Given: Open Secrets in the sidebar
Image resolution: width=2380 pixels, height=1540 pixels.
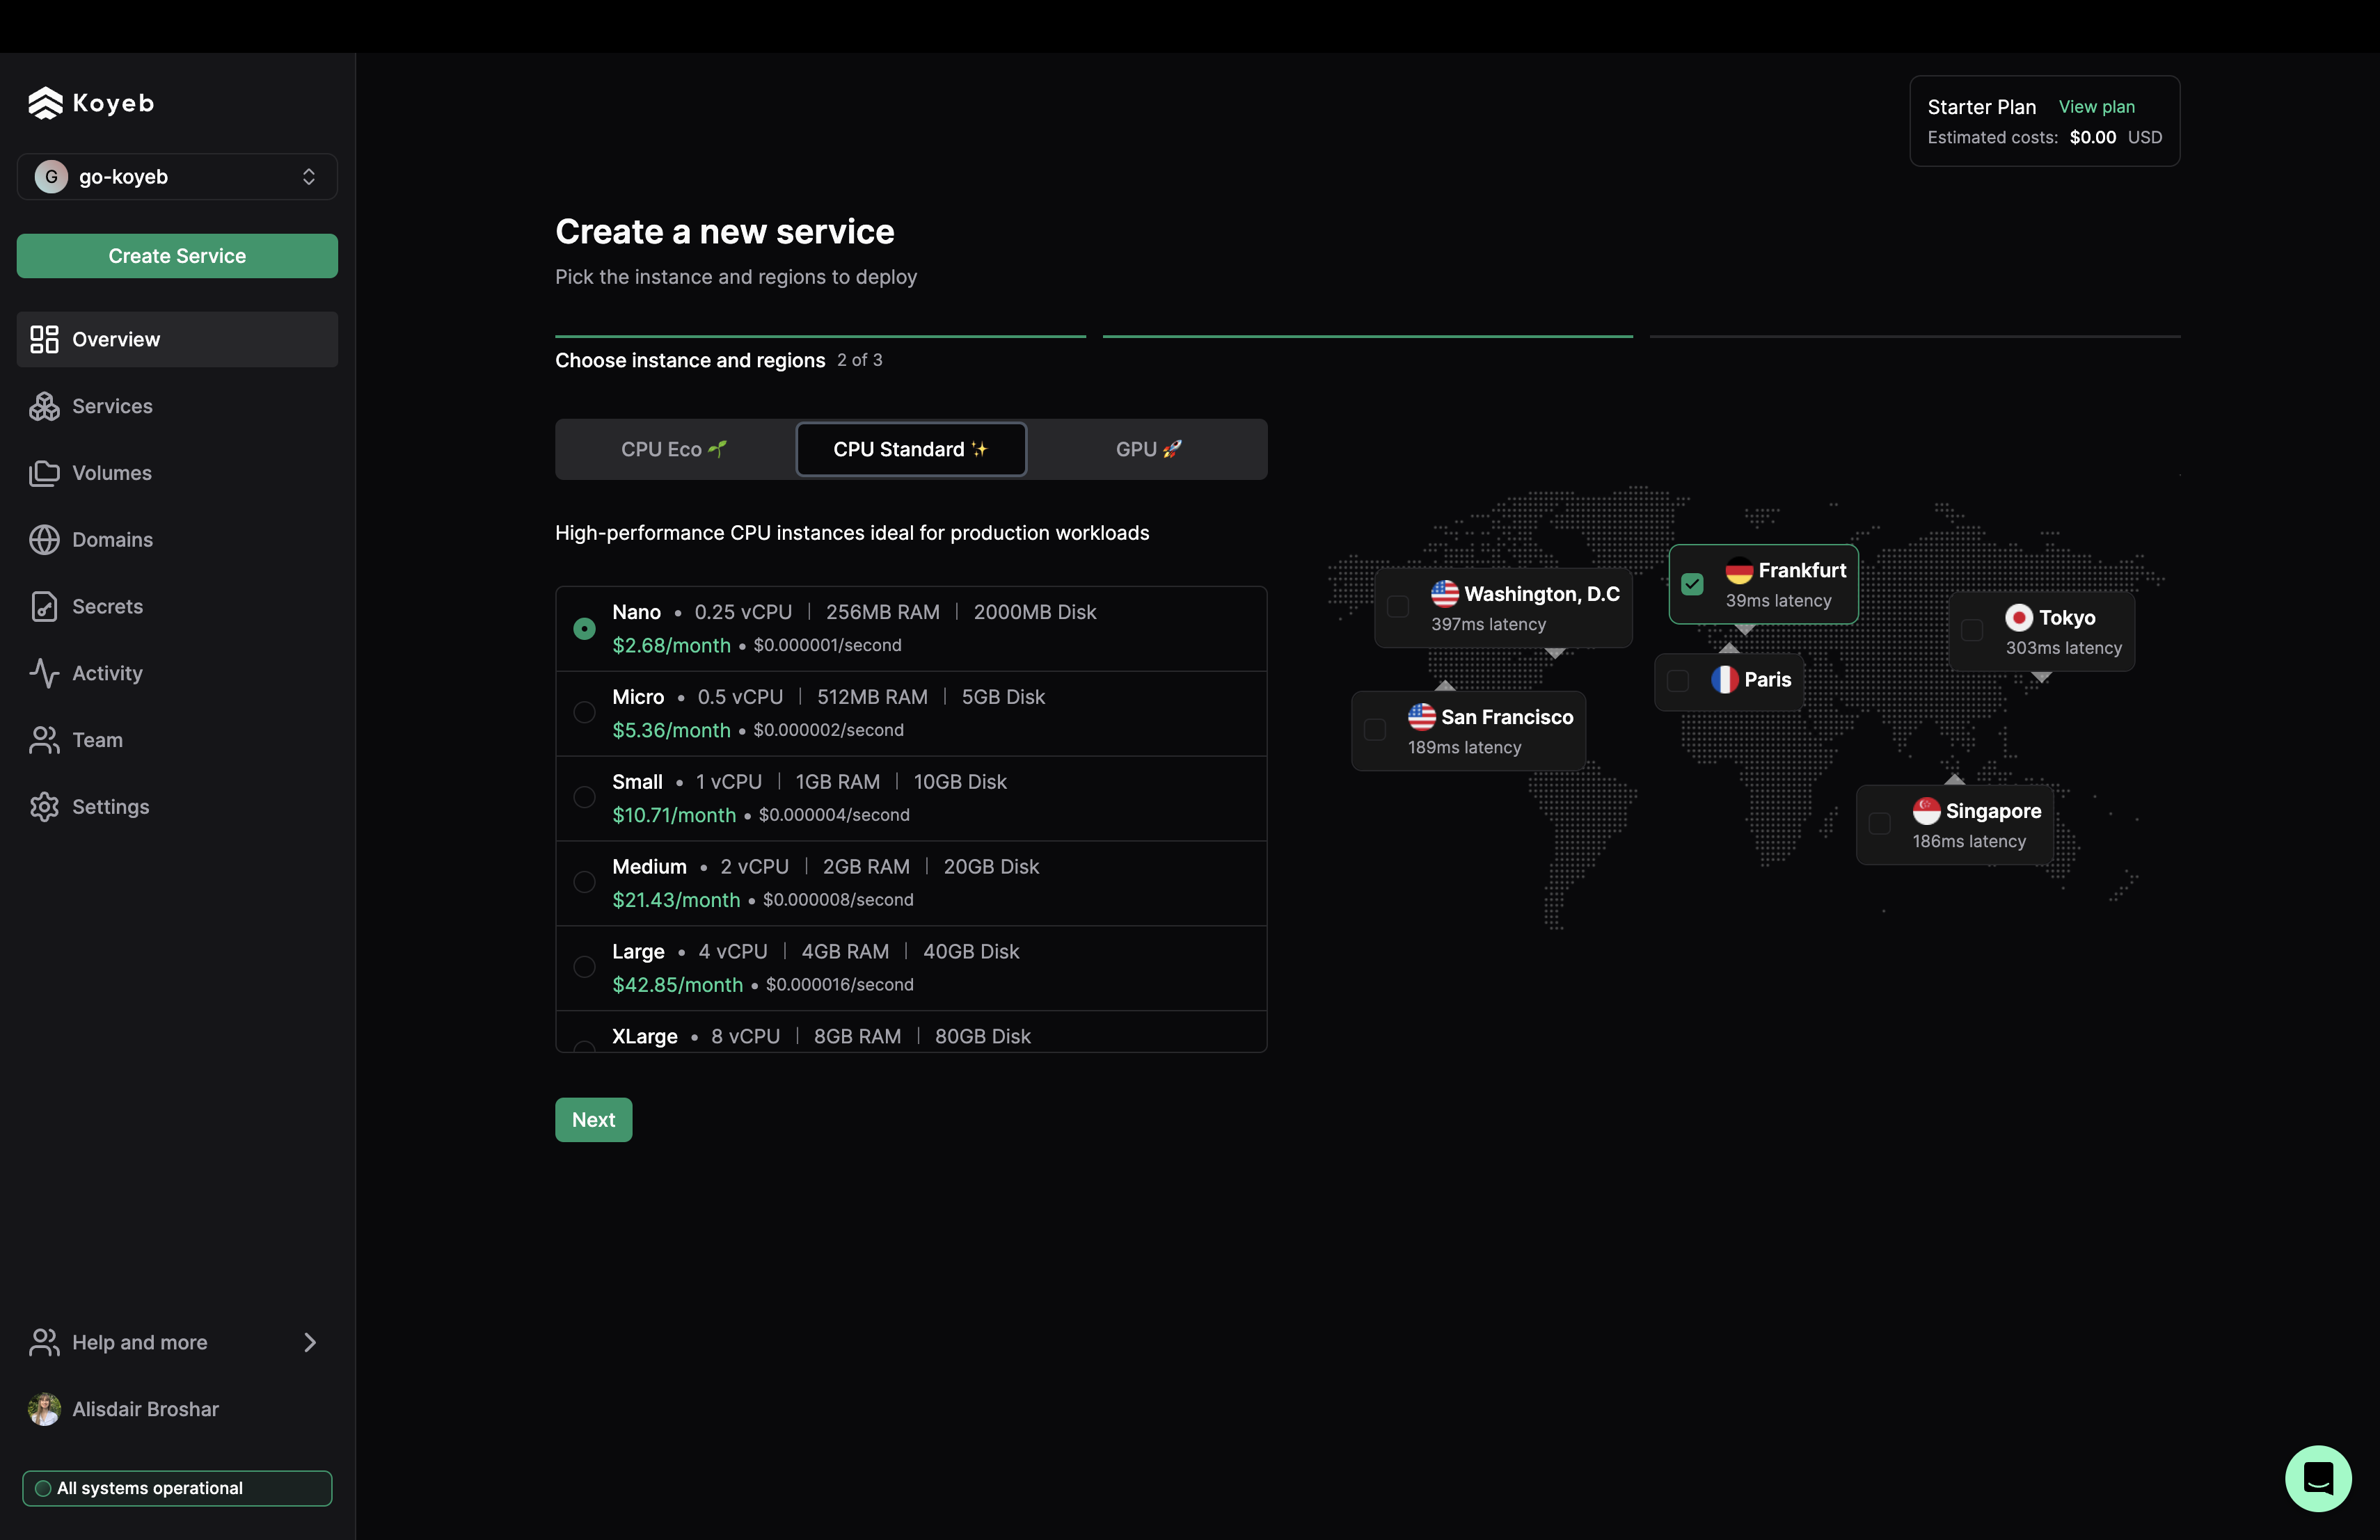Looking at the screenshot, I should coord(177,607).
